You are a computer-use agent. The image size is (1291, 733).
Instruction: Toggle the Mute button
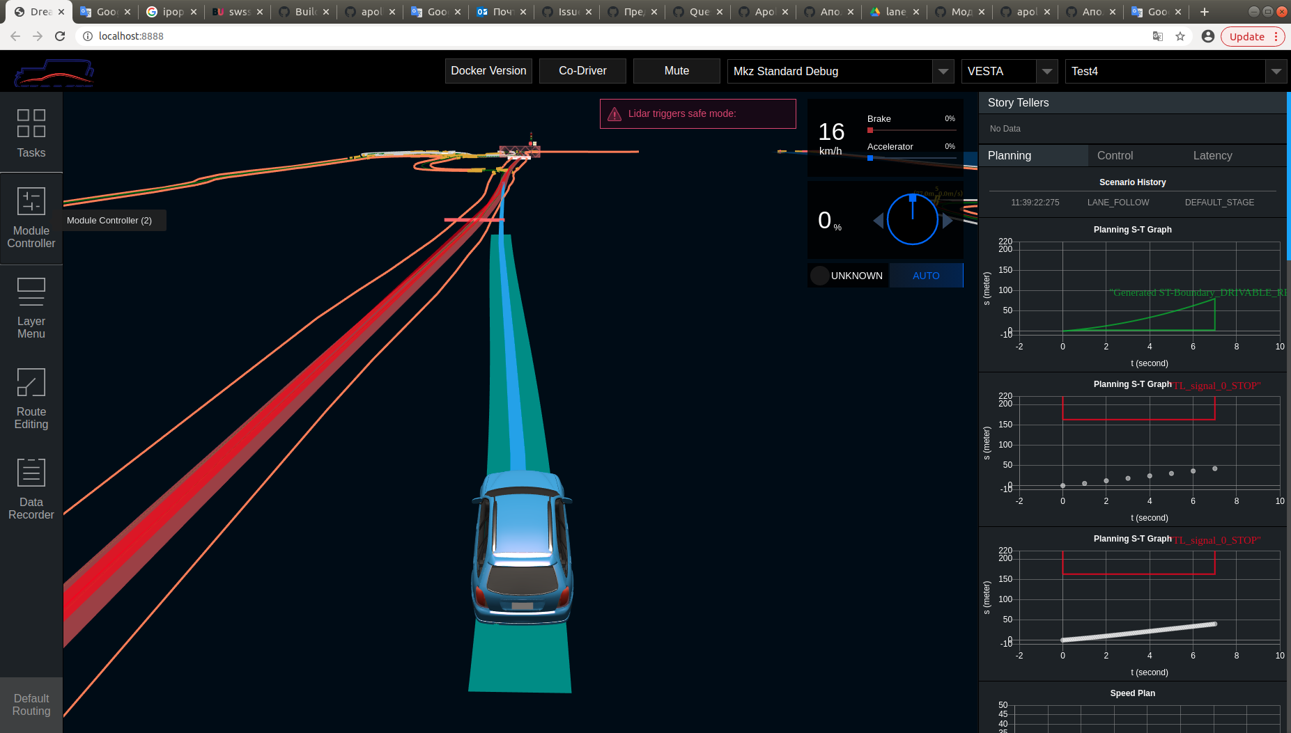(x=677, y=71)
